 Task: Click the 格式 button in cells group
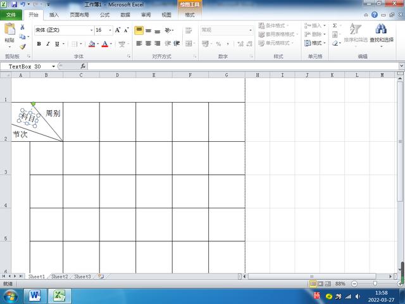[315, 43]
